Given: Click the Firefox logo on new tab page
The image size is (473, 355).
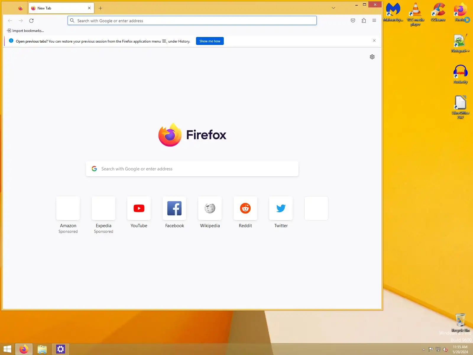Looking at the screenshot, I should click(x=192, y=135).
